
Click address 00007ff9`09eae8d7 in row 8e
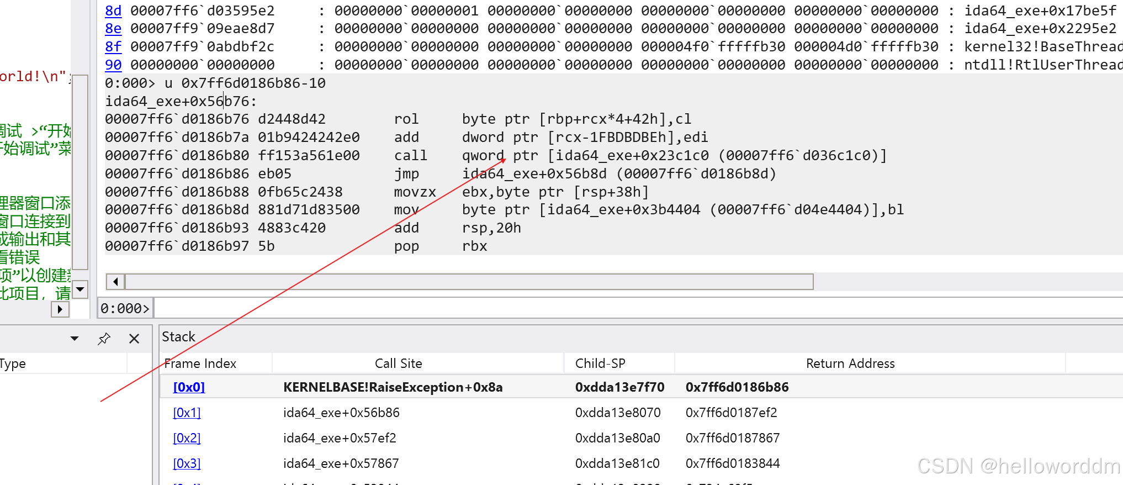[x=202, y=28]
